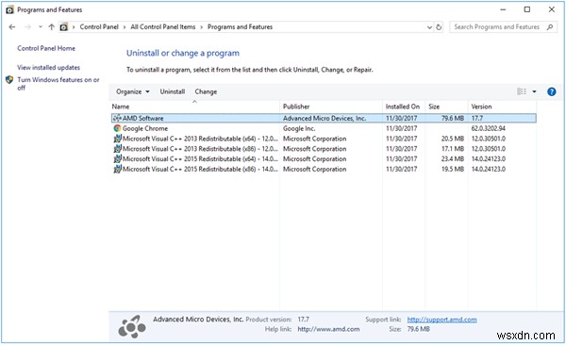Screen dimensions: 566x345
Task: Click the Google Chrome icon in list
Action: point(117,128)
